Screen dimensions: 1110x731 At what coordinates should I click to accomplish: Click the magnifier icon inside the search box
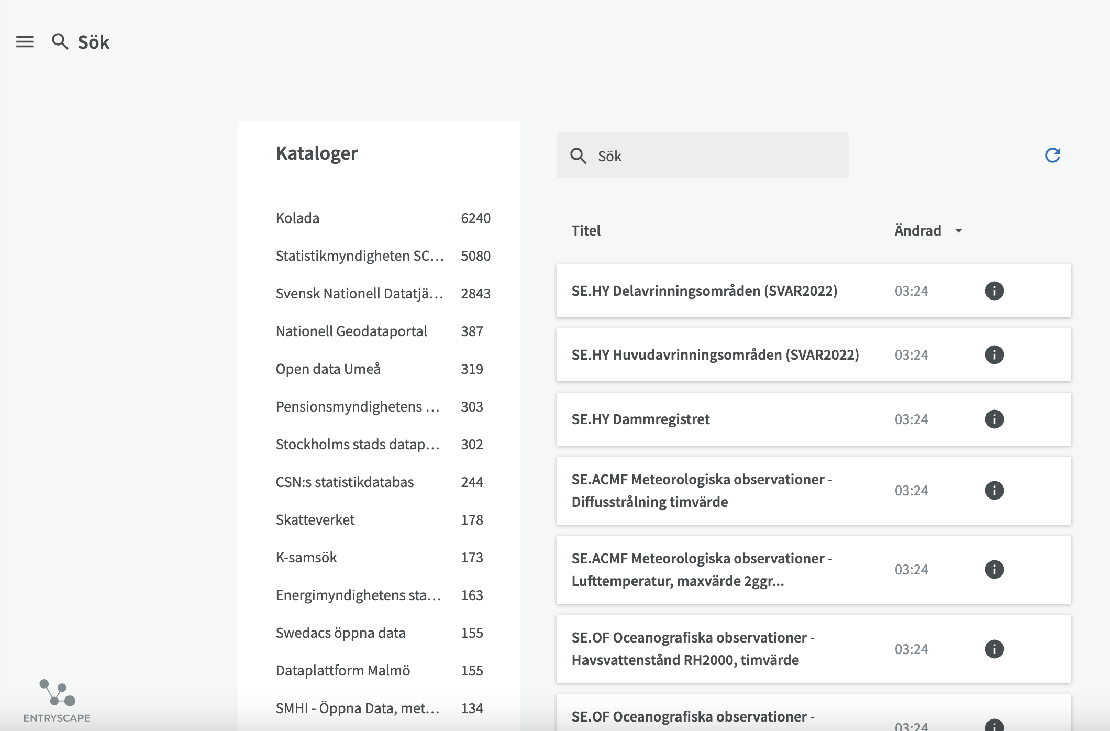tap(578, 156)
